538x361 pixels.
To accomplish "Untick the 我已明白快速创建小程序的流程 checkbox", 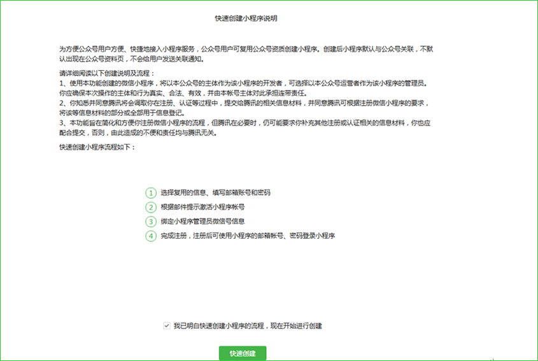I will (167, 325).
